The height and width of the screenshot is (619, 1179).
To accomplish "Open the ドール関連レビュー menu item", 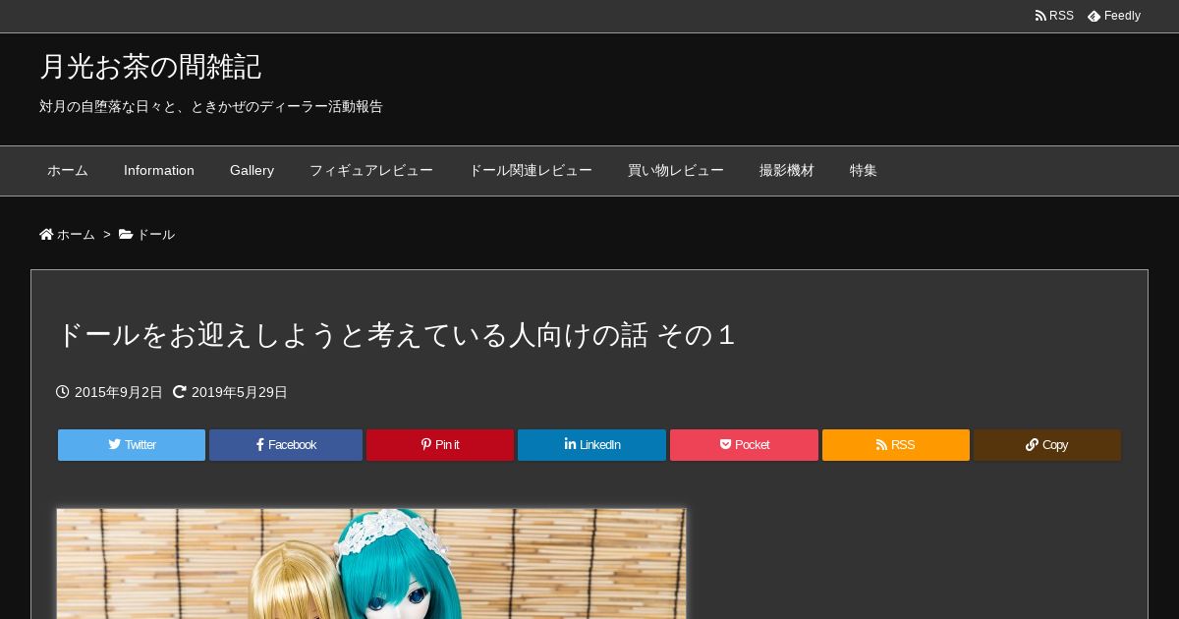I will click(x=531, y=171).
